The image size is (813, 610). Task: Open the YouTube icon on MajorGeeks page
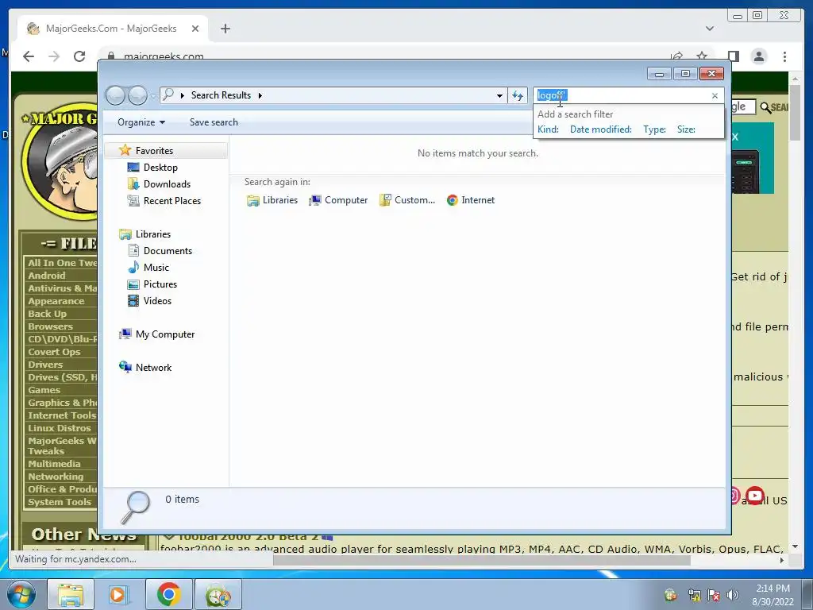pos(755,496)
